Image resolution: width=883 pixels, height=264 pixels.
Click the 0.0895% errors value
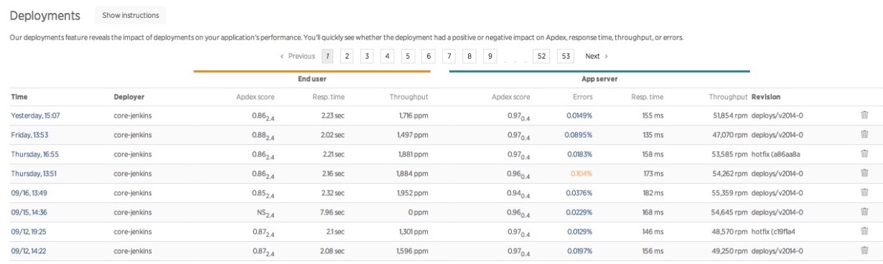[x=579, y=135]
